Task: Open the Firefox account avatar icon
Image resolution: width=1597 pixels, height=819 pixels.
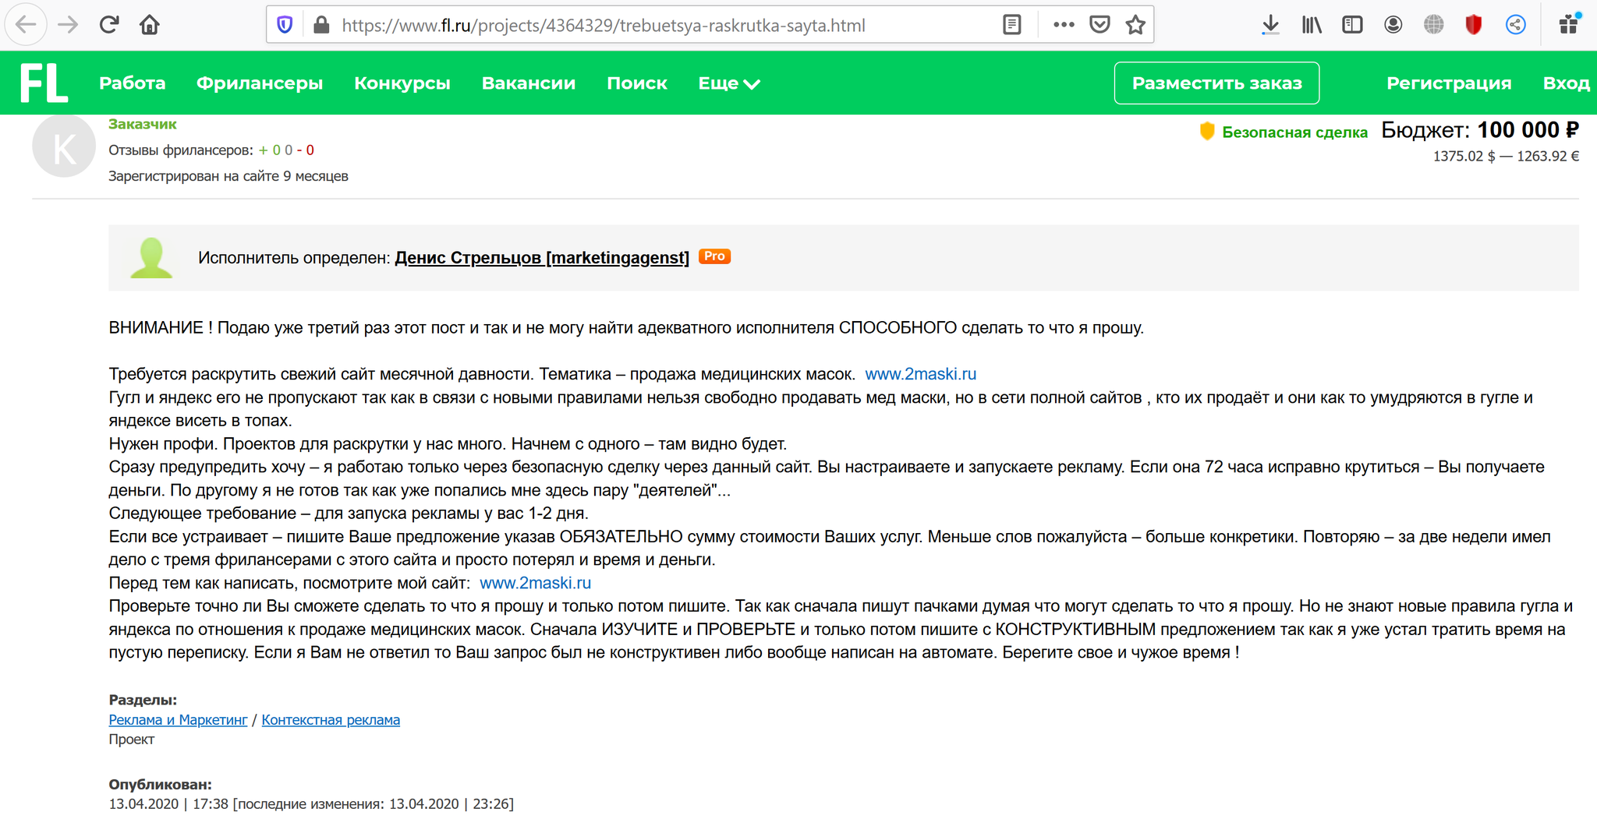Action: click(x=1393, y=25)
